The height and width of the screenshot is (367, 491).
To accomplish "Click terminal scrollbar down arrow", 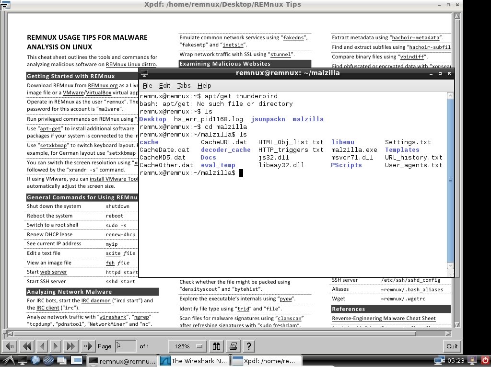I will coord(450,265).
